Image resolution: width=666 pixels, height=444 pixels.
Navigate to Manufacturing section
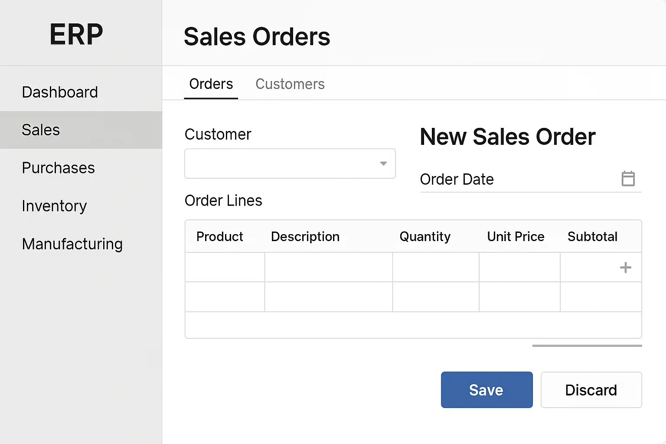pyautogui.click(x=72, y=244)
